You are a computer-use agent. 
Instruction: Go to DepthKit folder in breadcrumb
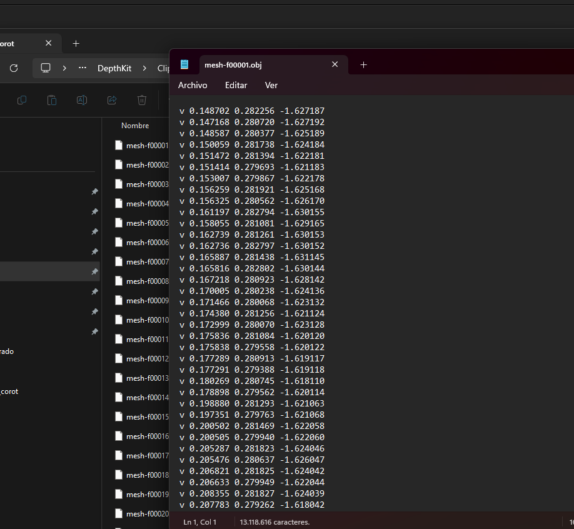coord(114,68)
